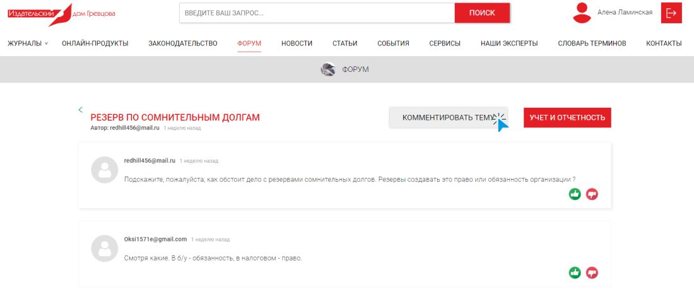Click the red Учет и отчетность button
The width and height of the screenshot is (694, 292).
pyautogui.click(x=567, y=117)
